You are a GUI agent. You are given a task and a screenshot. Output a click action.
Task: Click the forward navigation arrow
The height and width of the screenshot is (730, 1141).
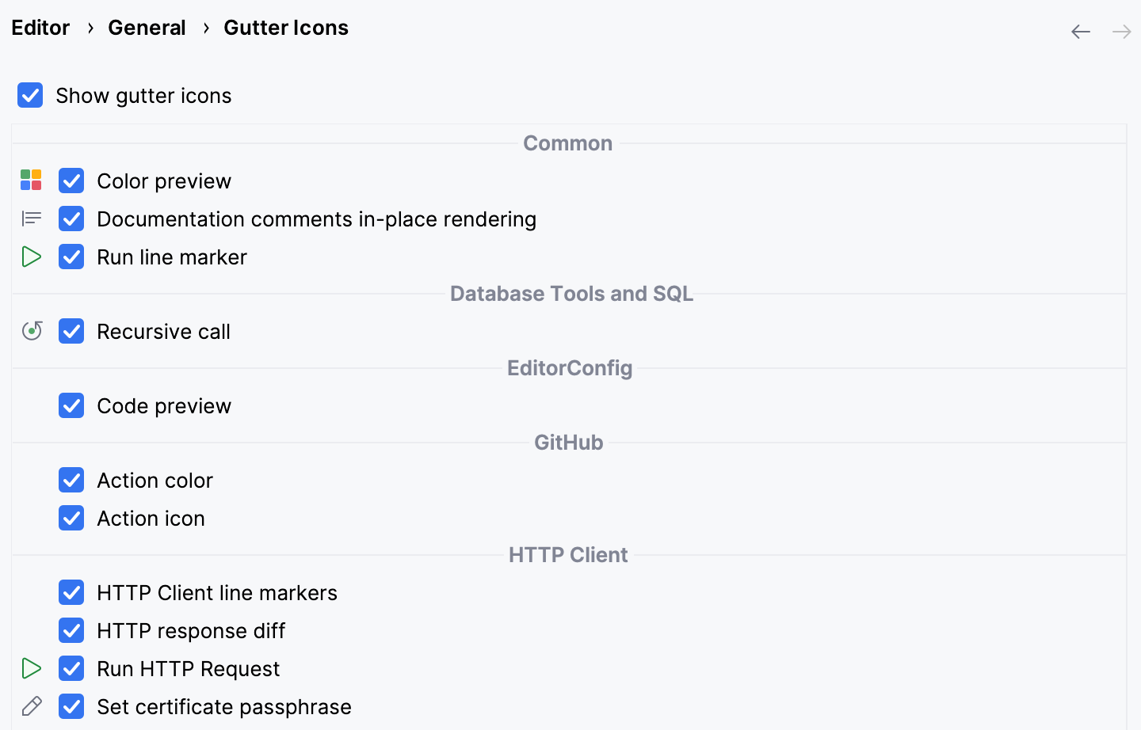pos(1120,31)
